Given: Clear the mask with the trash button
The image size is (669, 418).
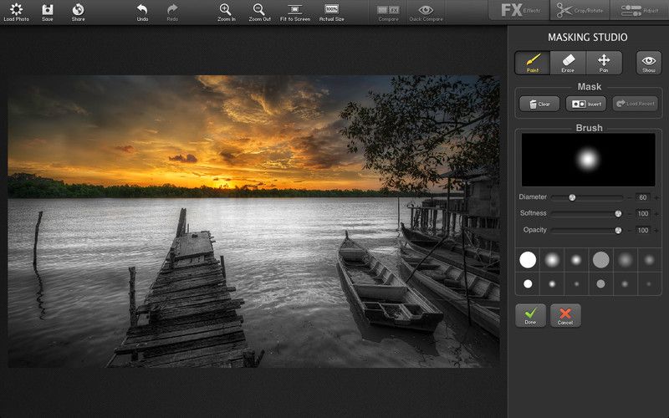Looking at the screenshot, I should click(x=539, y=104).
